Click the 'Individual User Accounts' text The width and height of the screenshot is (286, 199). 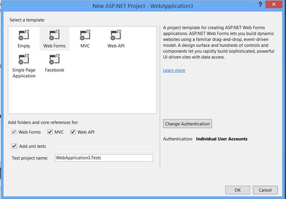(222, 139)
